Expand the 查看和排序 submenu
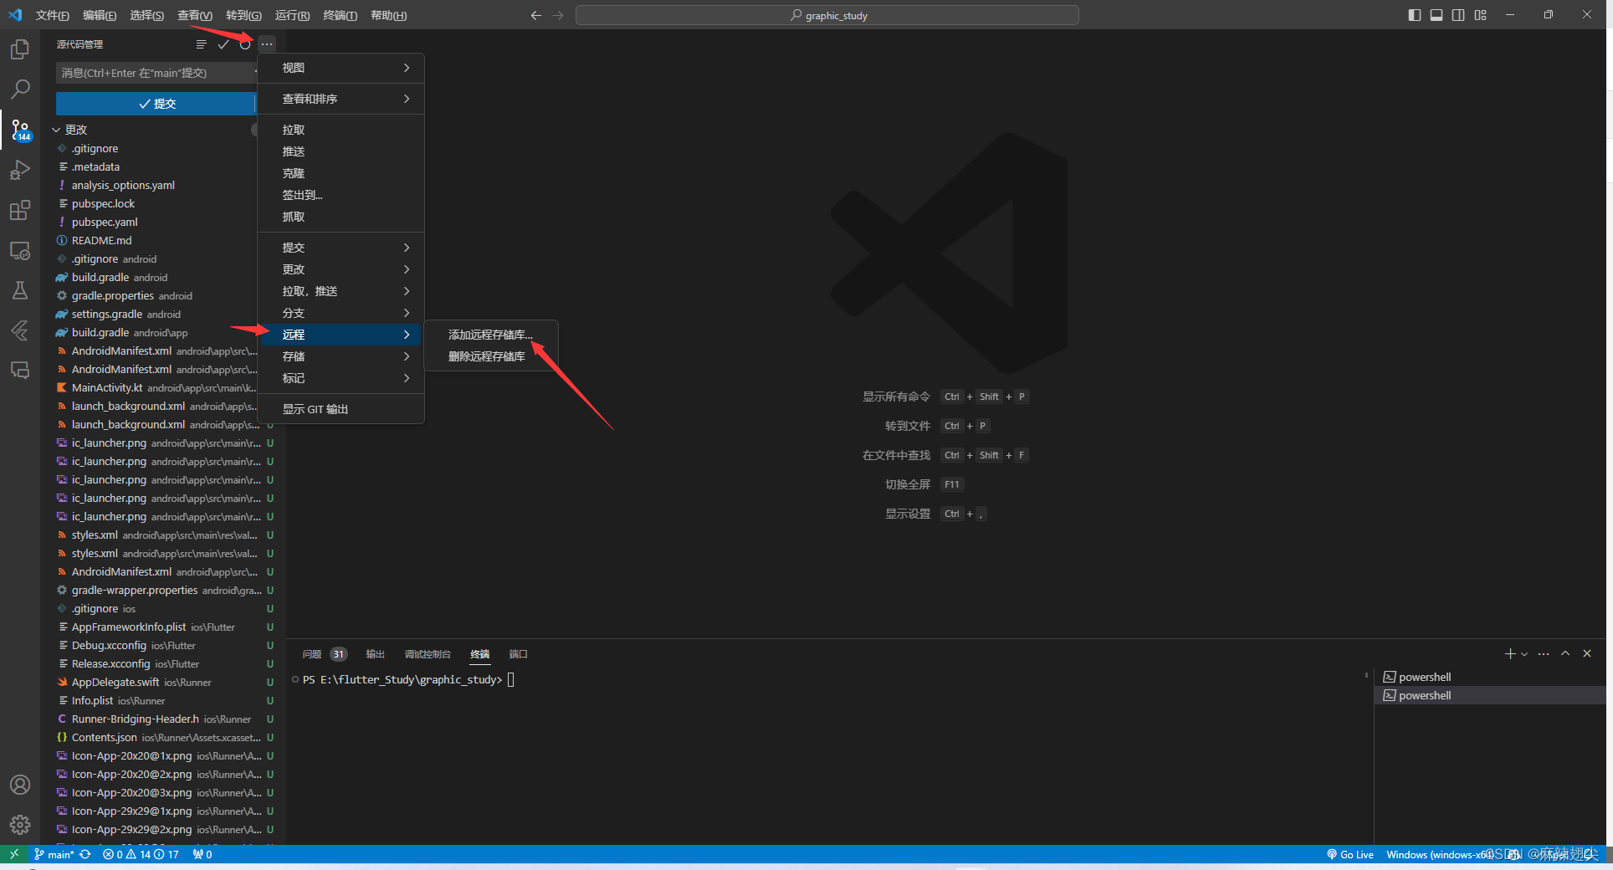The width and height of the screenshot is (1613, 870). (341, 99)
